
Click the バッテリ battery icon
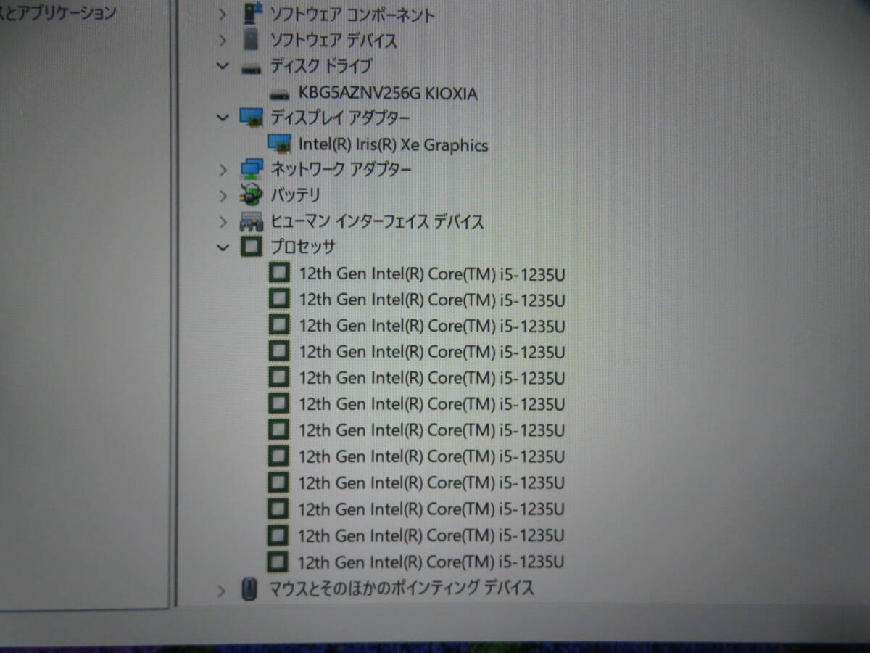point(251,194)
